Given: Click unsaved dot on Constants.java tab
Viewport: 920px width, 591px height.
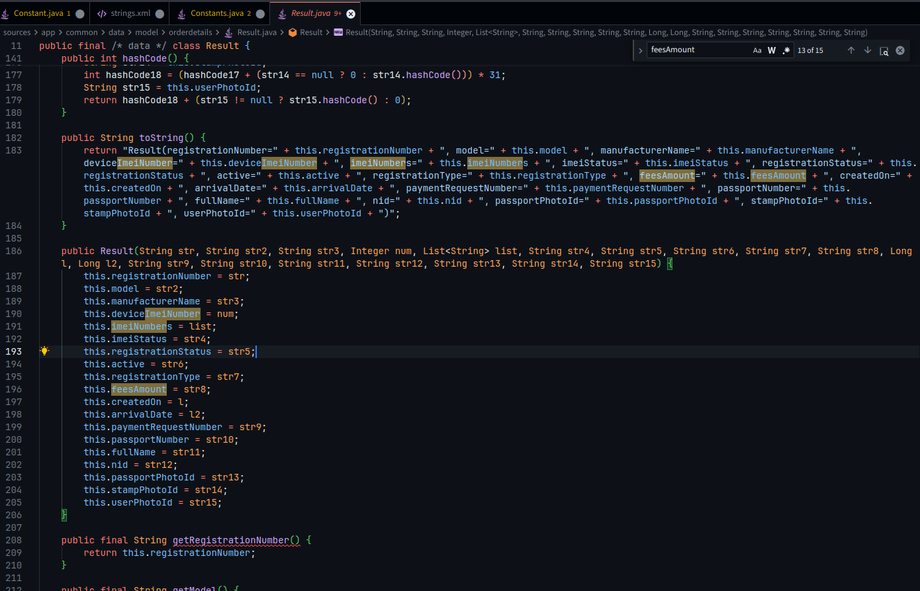Looking at the screenshot, I should coord(260,14).
